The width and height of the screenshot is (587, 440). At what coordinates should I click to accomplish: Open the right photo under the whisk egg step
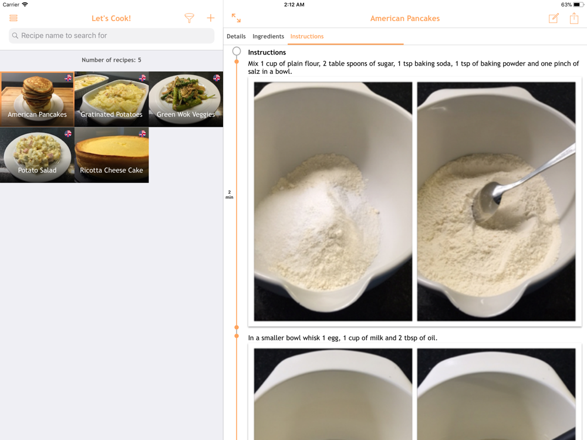coord(497,394)
